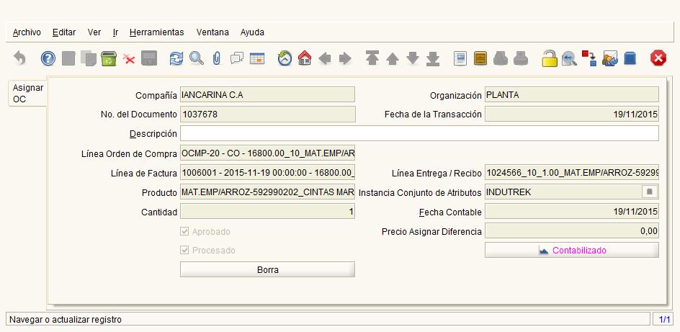
Task: Open Instancia Conjunto de Atributos selector button
Action: point(649,192)
